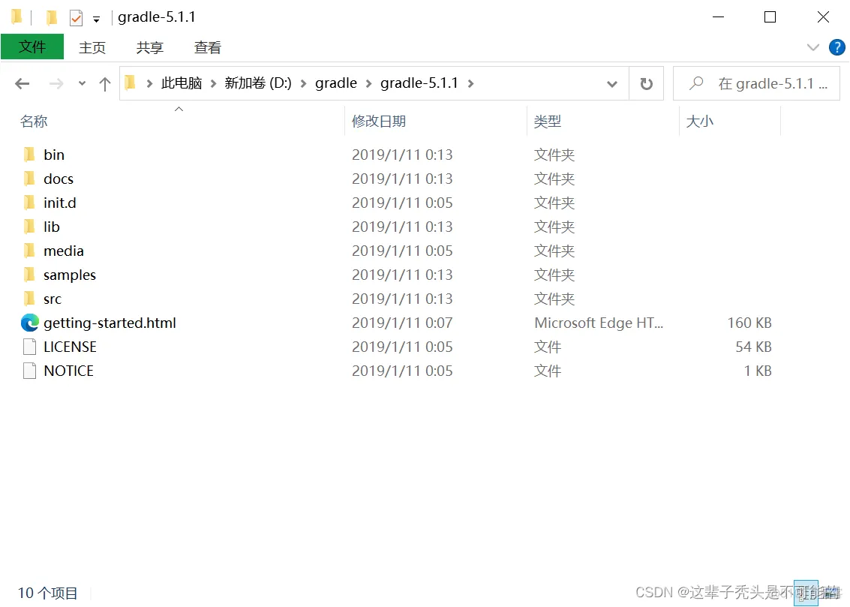Click the Properties quick access checkmark icon

tap(76, 18)
